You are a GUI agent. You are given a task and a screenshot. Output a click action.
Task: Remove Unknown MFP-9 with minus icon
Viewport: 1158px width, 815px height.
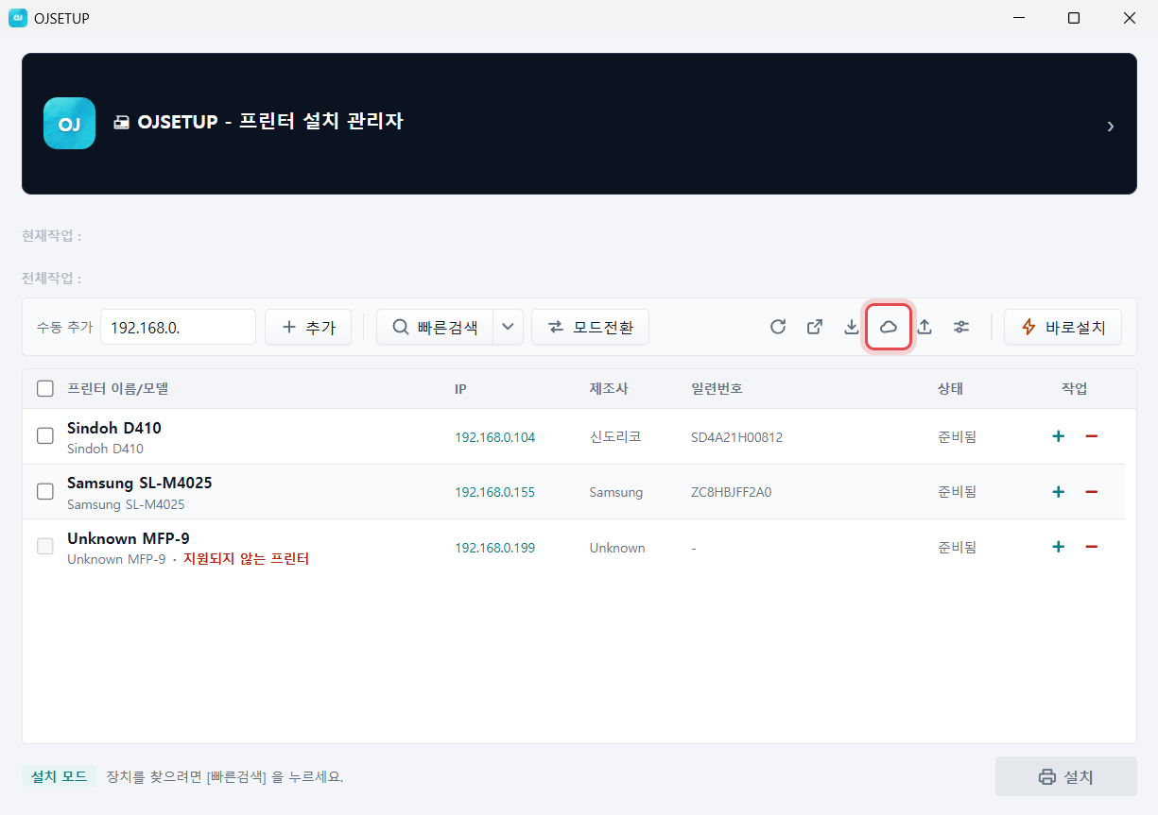click(x=1091, y=547)
